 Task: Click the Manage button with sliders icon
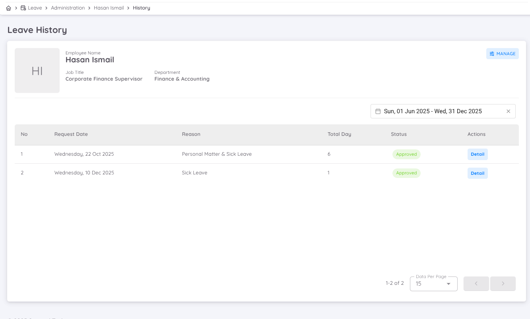(x=502, y=54)
